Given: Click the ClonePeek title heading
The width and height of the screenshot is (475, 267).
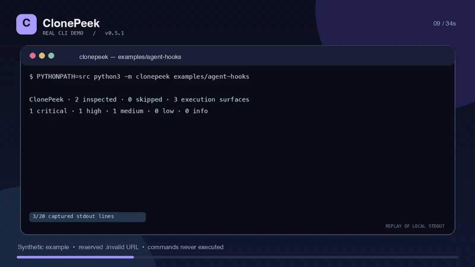Looking at the screenshot, I should click(x=71, y=23).
